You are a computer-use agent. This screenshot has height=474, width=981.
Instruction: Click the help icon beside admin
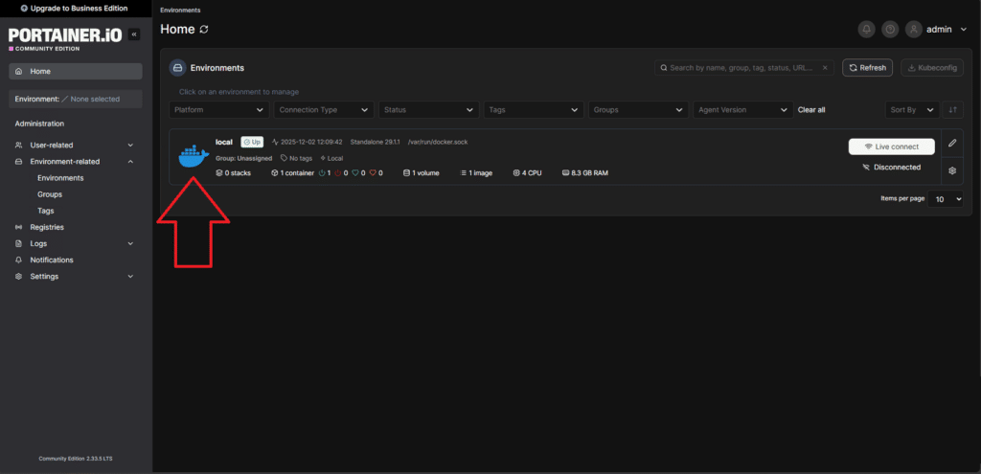tap(890, 30)
